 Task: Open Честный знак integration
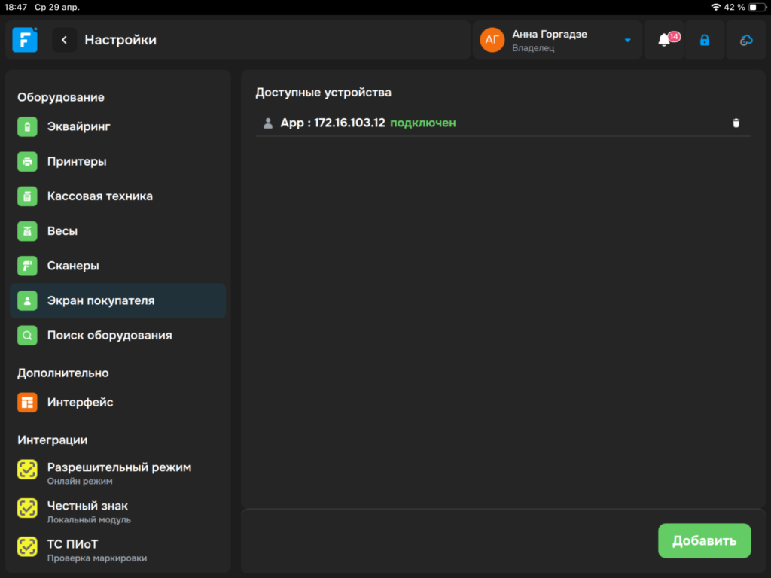click(x=118, y=511)
